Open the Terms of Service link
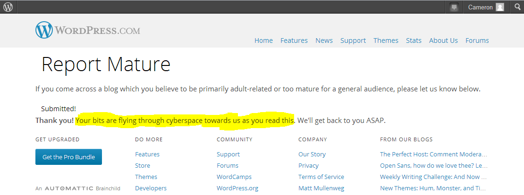 [321, 177]
